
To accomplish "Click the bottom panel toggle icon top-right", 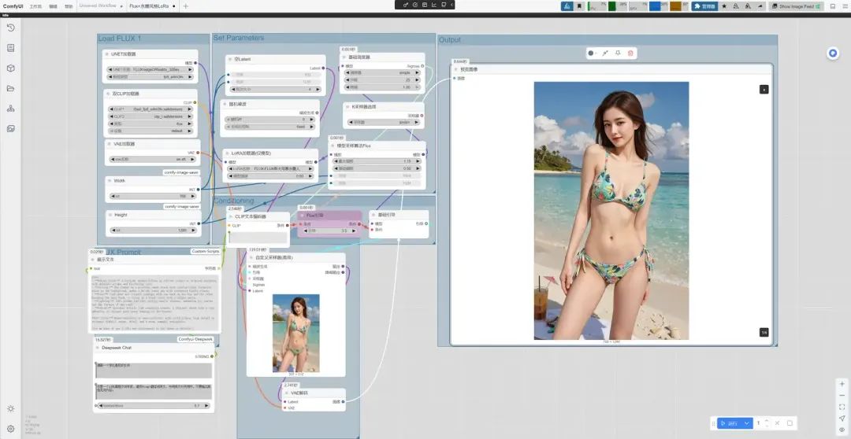I will pos(833,6).
